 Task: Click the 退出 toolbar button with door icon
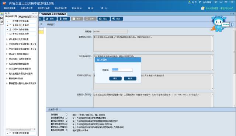coord(117,19)
